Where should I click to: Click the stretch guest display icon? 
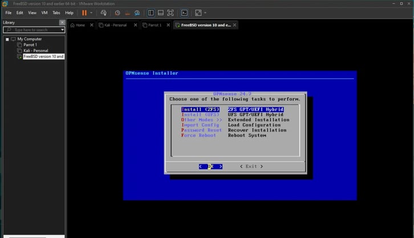click(198, 13)
